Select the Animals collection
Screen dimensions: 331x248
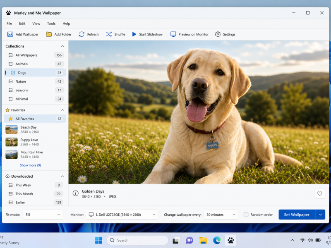(x=35, y=64)
